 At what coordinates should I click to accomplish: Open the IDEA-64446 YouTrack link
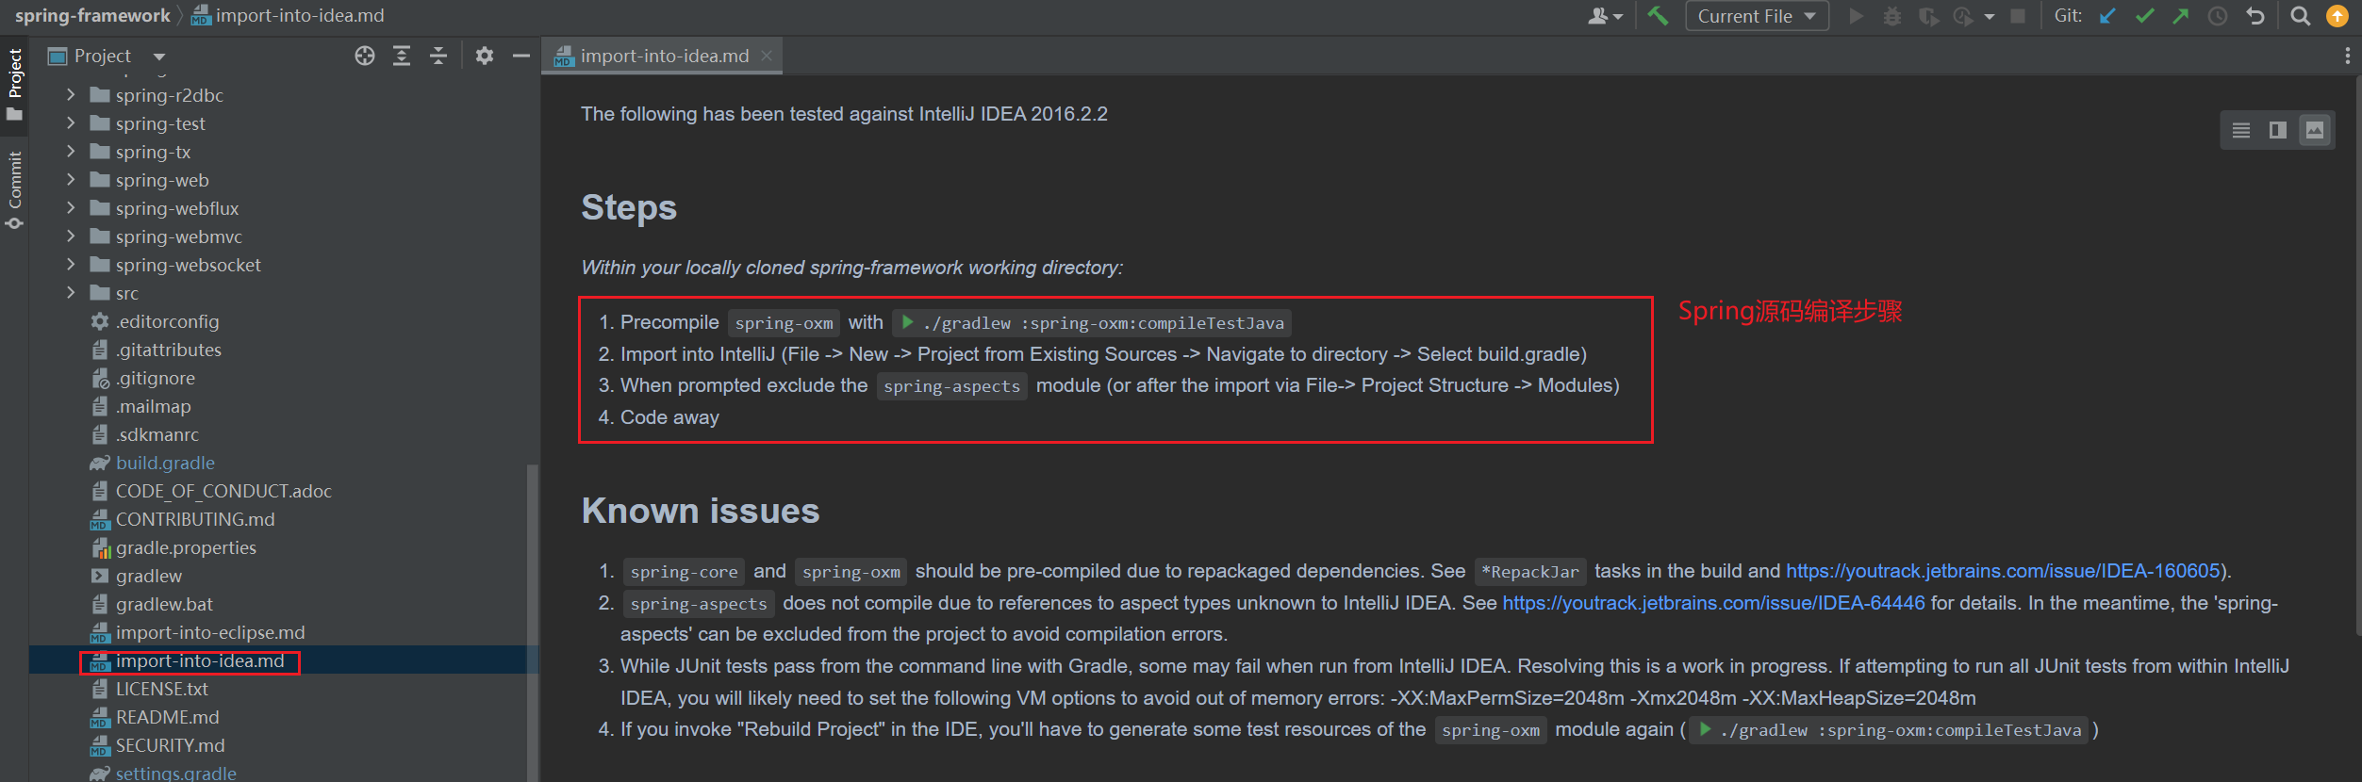coord(1713,603)
